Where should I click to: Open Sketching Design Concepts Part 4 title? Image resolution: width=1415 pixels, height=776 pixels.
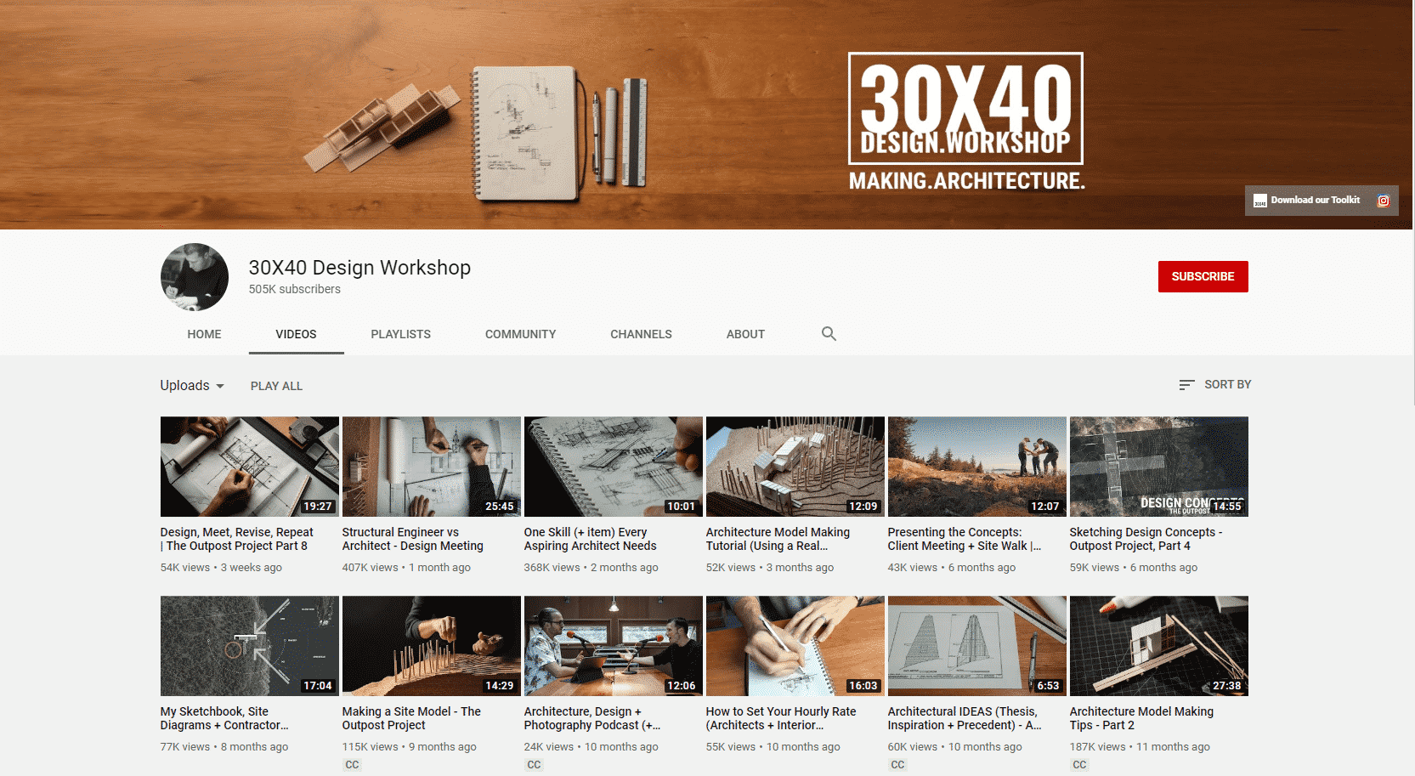click(x=1146, y=539)
